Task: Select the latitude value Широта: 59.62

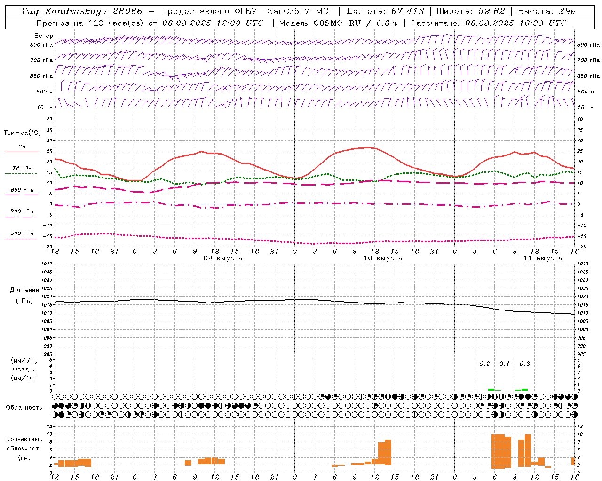Action: 471,11
